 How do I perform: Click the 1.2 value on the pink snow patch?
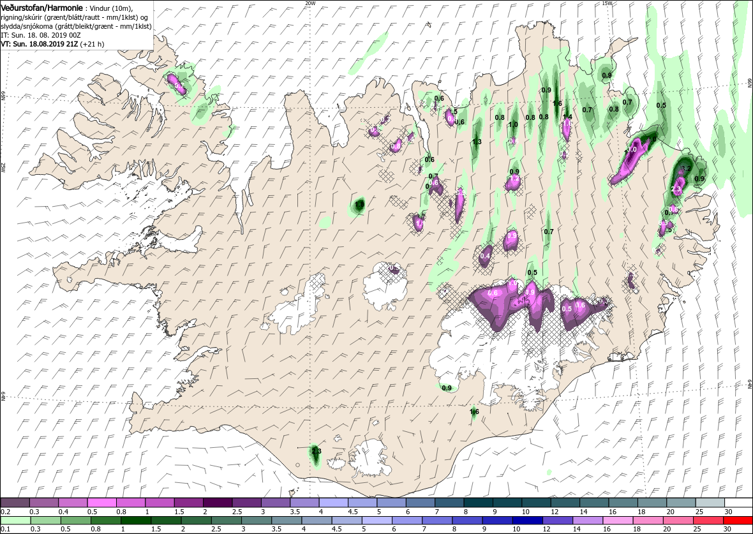[514, 178]
